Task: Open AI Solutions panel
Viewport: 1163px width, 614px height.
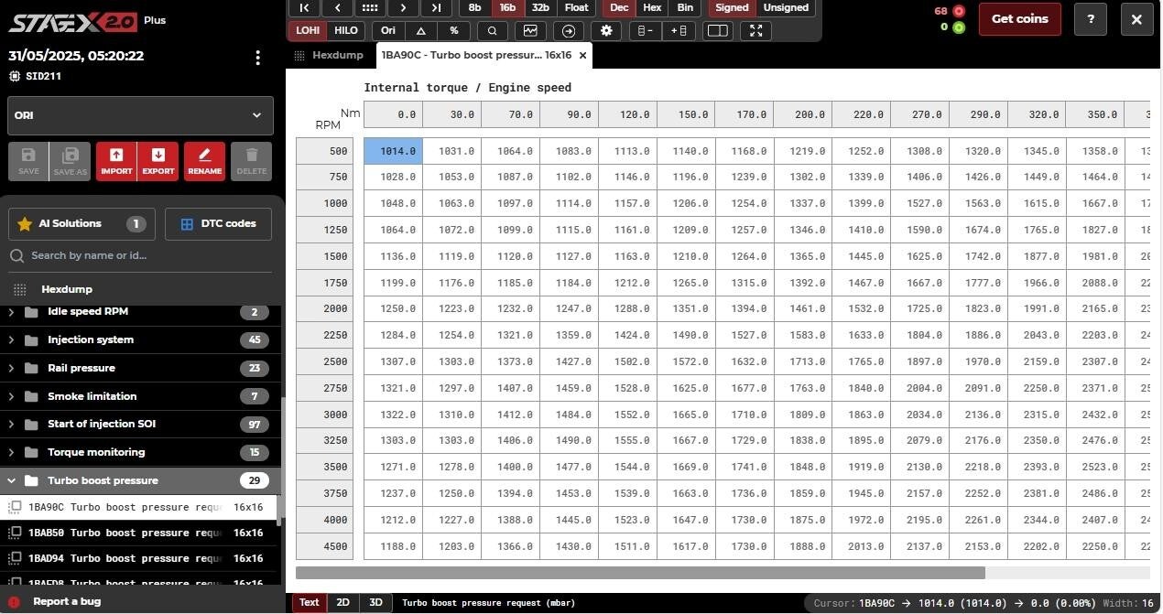Action: 82,224
